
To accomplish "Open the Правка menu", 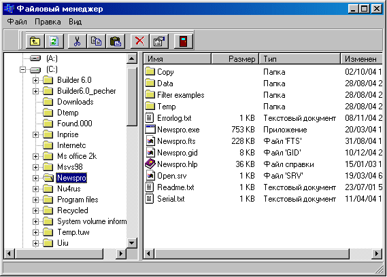I will click(x=48, y=22).
